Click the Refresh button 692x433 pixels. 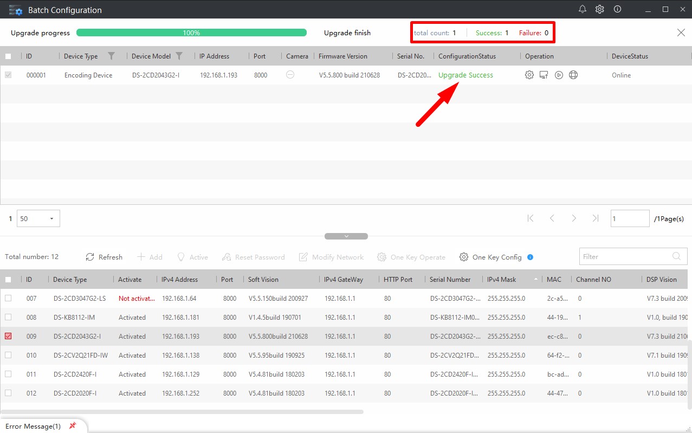(x=104, y=257)
